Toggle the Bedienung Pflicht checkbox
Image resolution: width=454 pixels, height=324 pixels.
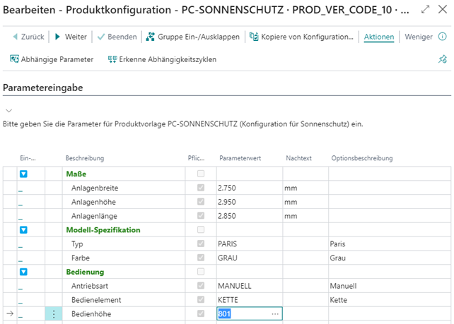coord(201,272)
